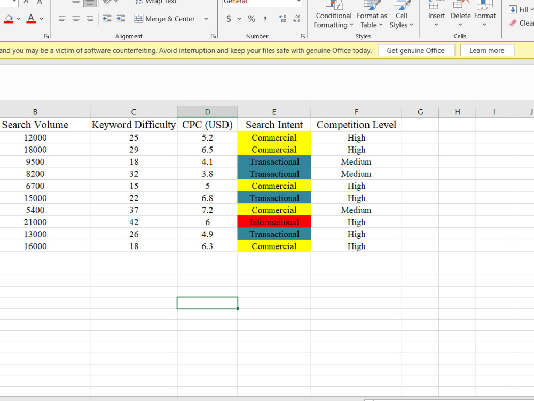This screenshot has height=401, width=534.
Task: Select column I header
Action: coord(494,112)
